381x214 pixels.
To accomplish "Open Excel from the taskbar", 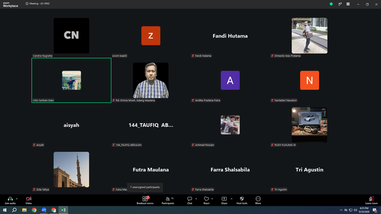I will click(x=63, y=210).
